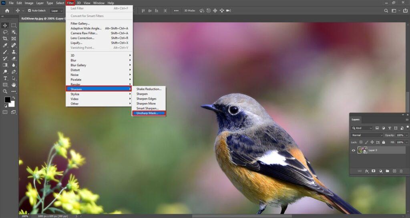Toggle Lock transparent pixels

(x=361, y=143)
